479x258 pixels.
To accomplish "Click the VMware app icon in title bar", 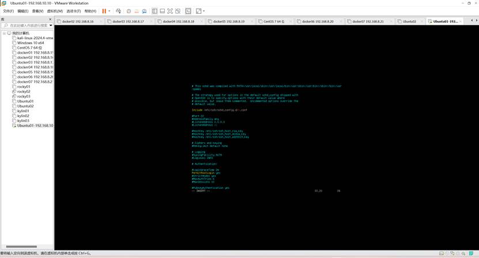I will [x=3, y=3].
